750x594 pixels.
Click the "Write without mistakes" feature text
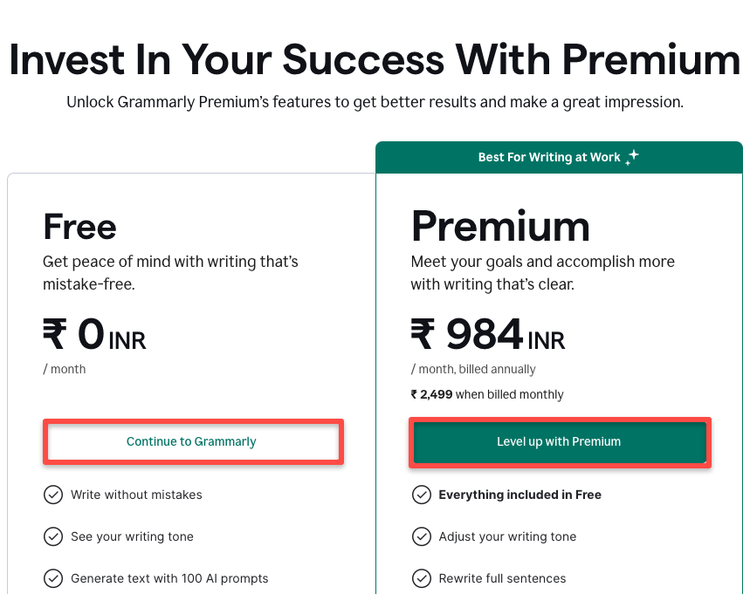tap(139, 495)
